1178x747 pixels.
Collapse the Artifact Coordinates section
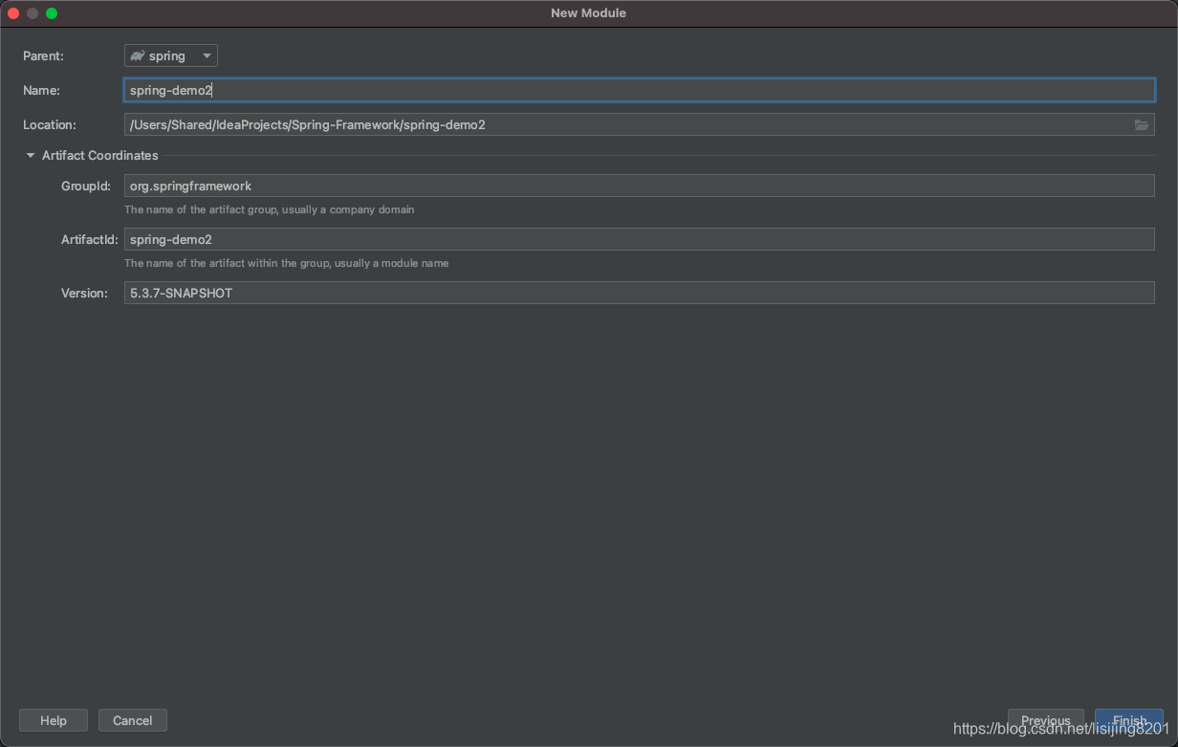[x=31, y=155]
